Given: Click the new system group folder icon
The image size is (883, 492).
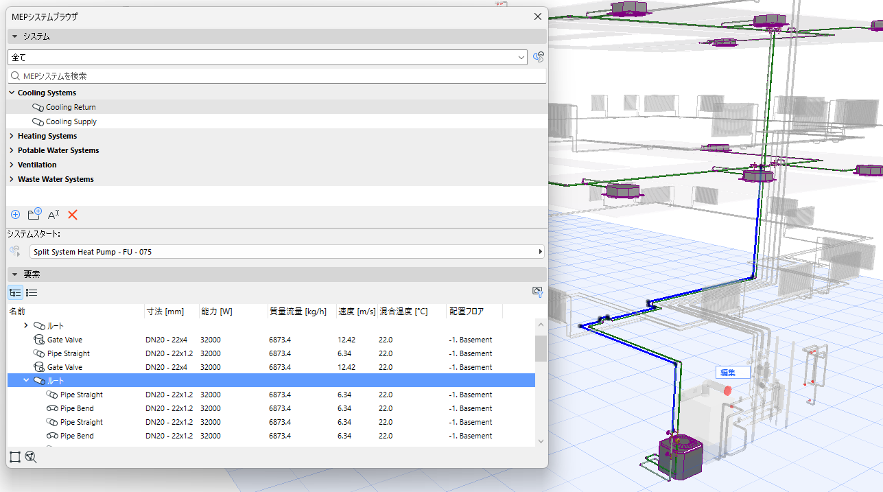Looking at the screenshot, I should (x=34, y=214).
